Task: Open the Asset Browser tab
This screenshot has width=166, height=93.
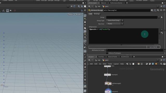Action: coord(125,57)
